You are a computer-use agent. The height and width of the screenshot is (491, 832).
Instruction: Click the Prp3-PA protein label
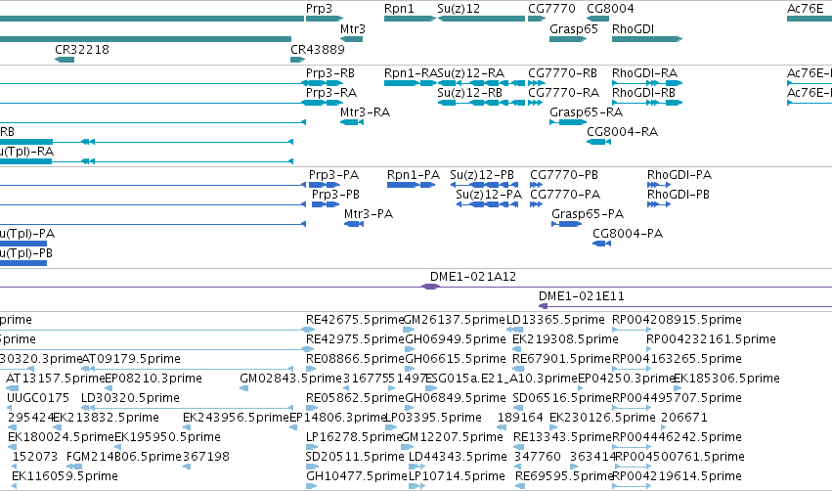point(333,175)
